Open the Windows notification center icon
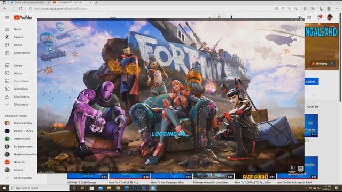Viewport: 342px width, 192px height. click(336, 188)
